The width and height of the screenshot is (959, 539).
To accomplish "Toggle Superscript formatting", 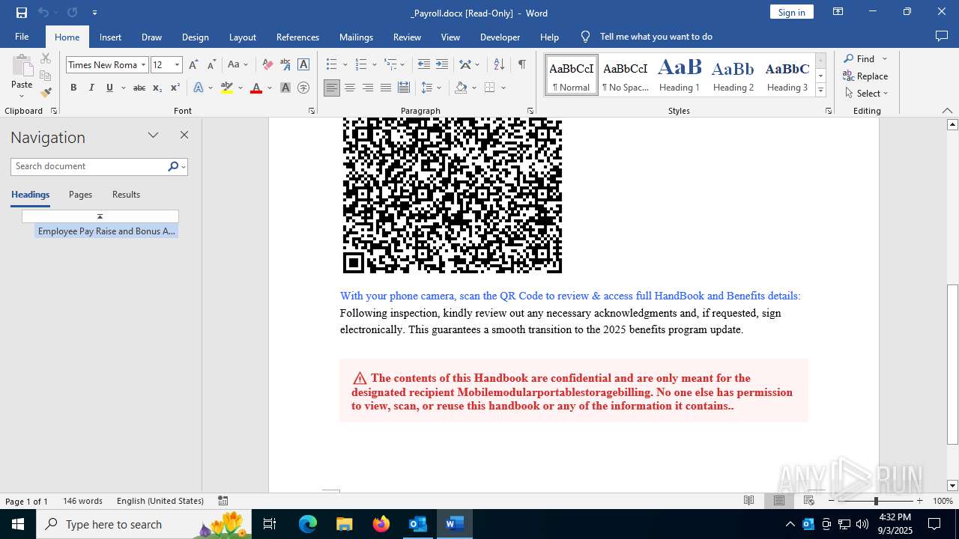I will pyautogui.click(x=175, y=88).
